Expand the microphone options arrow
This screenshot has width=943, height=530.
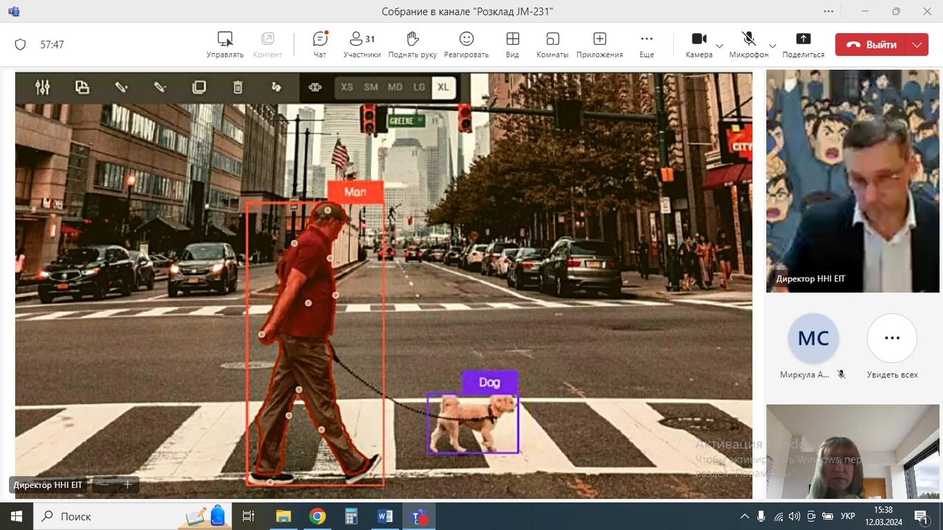coord(772,46)
